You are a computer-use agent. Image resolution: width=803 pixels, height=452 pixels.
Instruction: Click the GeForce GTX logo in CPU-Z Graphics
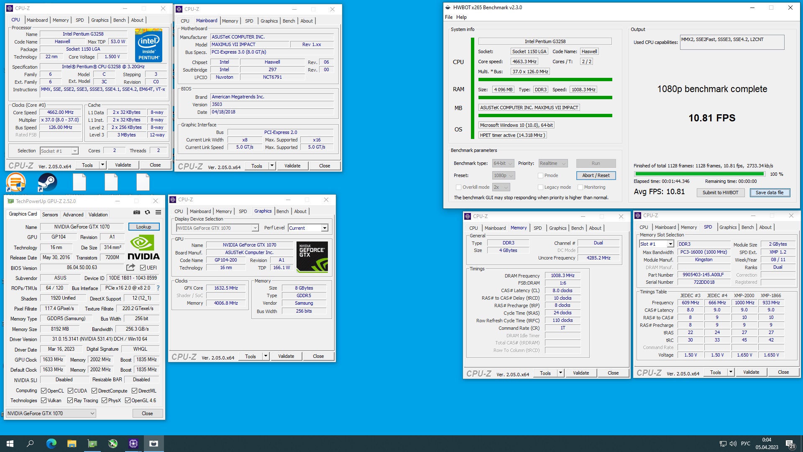click(x=312, y=257)
